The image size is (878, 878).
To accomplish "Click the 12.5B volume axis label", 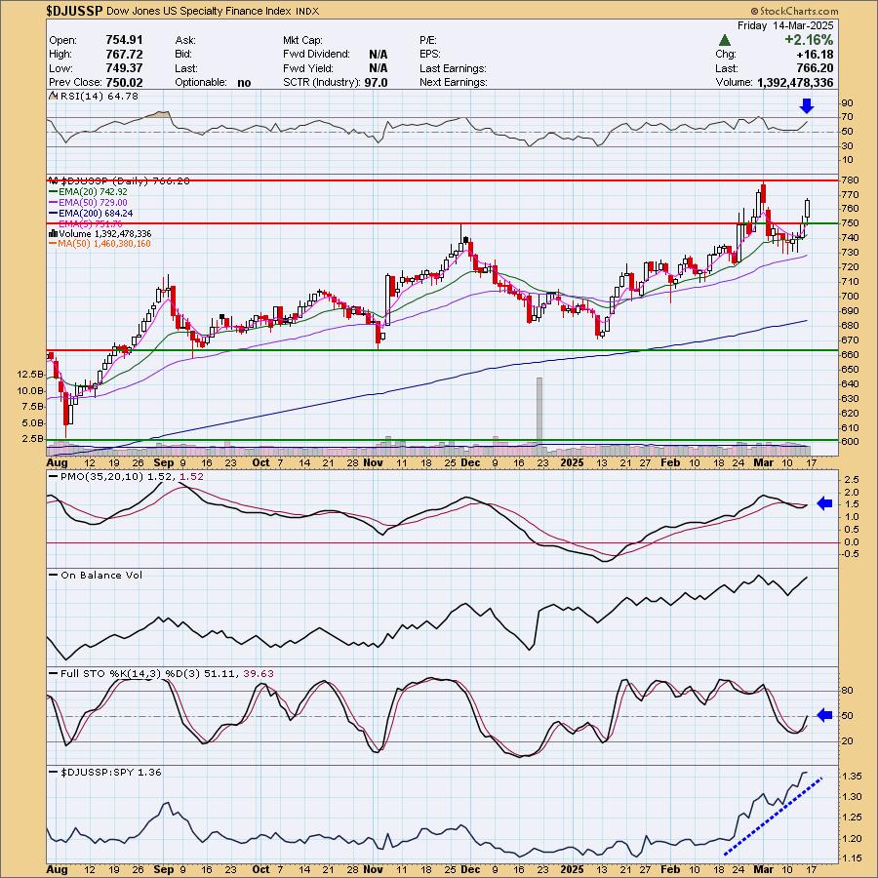I will click(31, 374).
